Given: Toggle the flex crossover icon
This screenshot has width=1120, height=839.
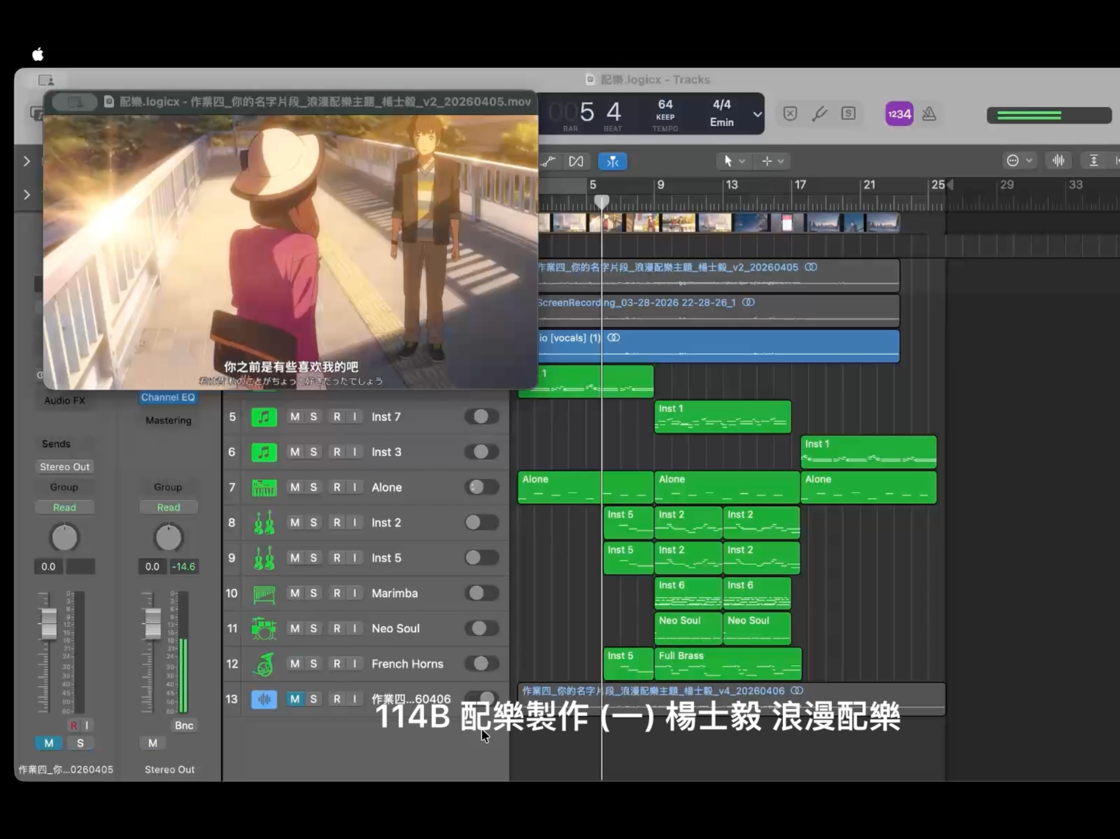Looking at the screenshot, I should point(576,161).
